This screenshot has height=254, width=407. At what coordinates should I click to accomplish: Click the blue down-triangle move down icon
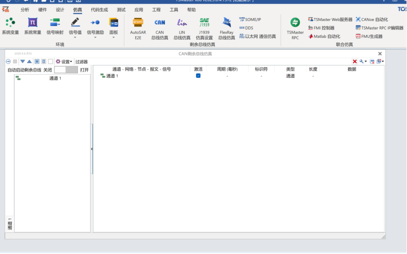[x=23, y=62]
